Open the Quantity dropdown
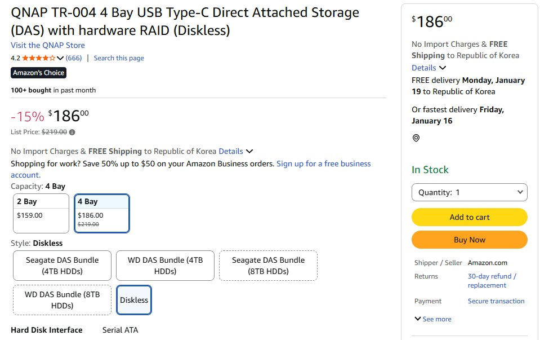Screen dimensions: 540x340 [469, 192]
